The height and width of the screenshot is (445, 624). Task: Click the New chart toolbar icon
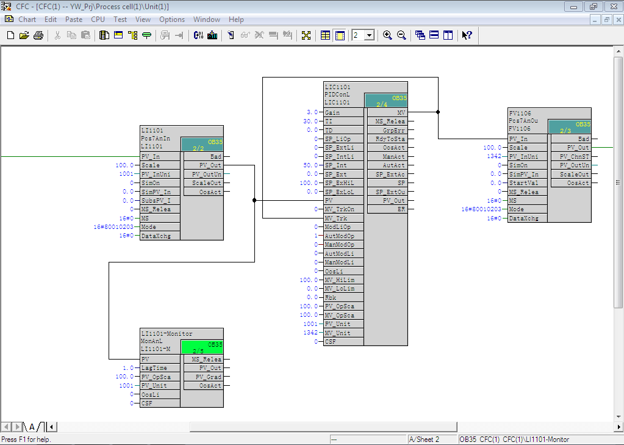click(10, 35)
